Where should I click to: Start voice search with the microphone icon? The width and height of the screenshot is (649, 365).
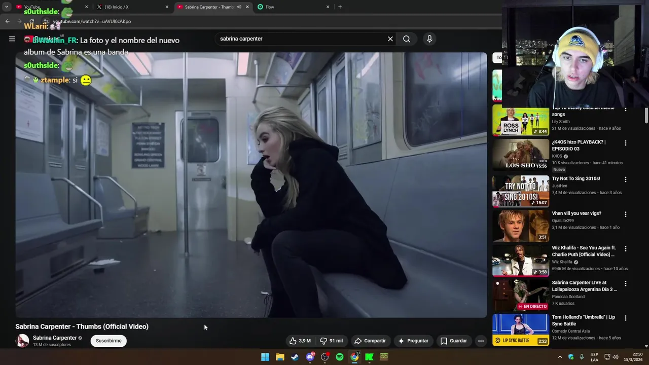point(429,39)
